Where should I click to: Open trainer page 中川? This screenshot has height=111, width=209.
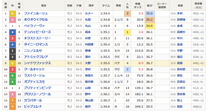click(180, 38)
